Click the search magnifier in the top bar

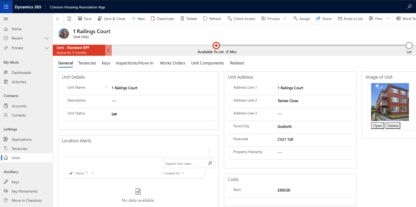click(x=409, y=7)
